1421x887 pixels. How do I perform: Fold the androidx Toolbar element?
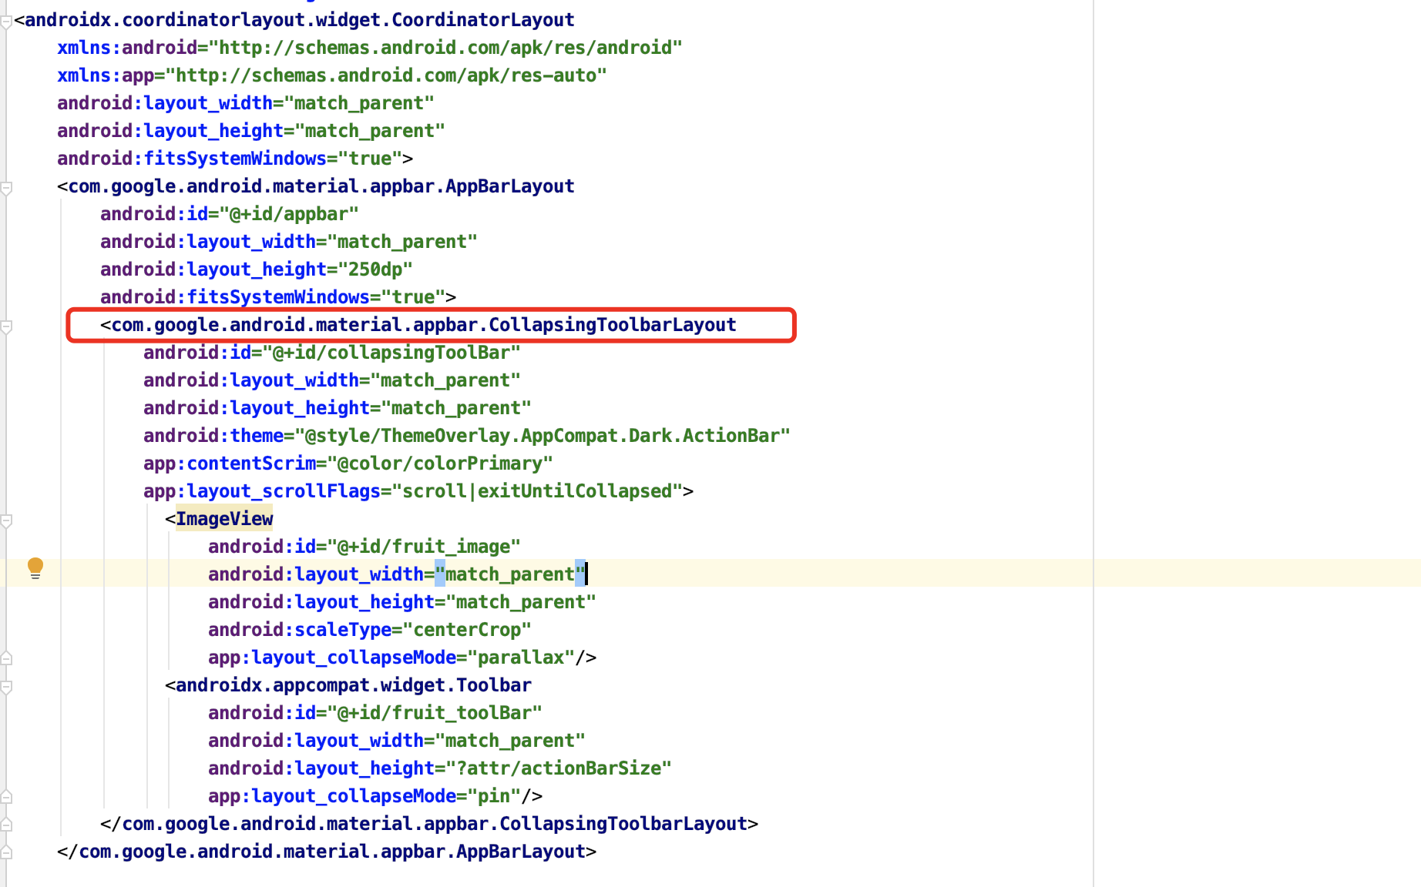[x=6, y=688]
